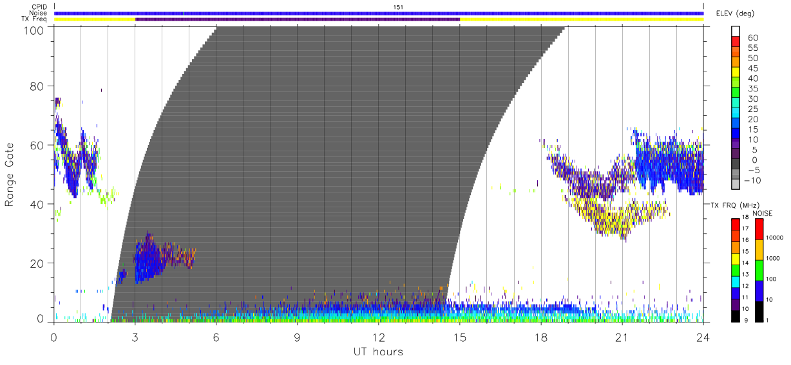Click the 18 label on the TX FRQ scale
The height and width of the screenshot is (365, 791).
[x=747, y=218]
